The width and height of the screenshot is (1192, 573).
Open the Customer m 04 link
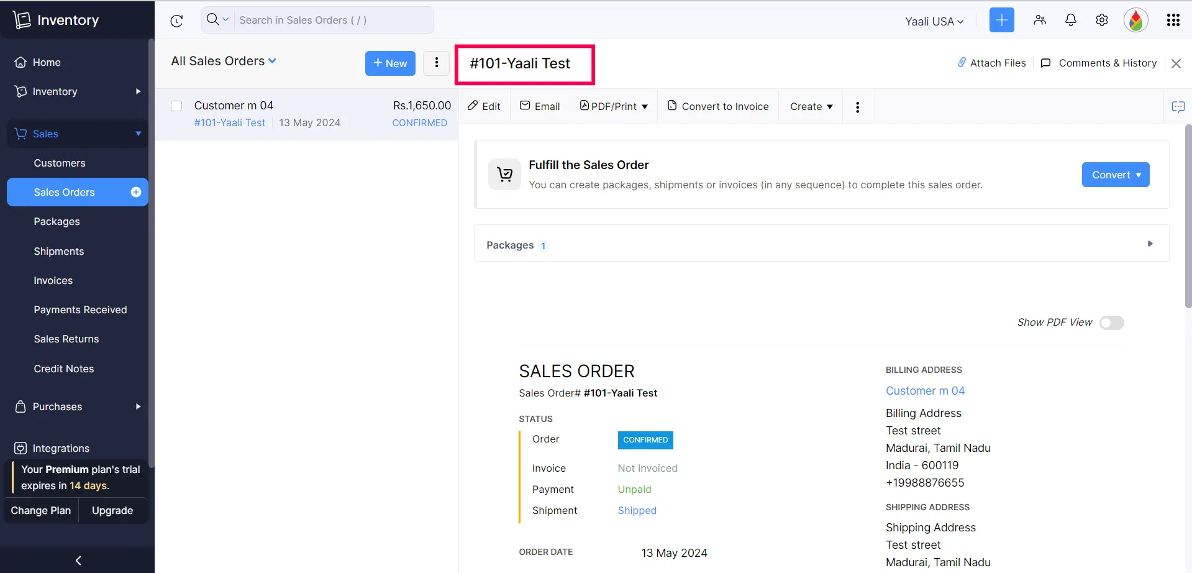tap(924, 390)
